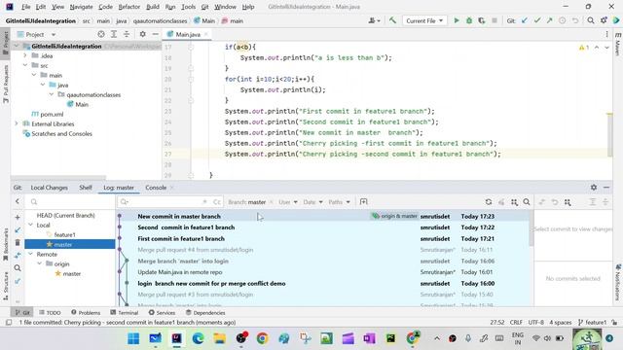The height and width of the screenshot is (350, 623).
Task: Hide the Project panel with minus icon
Action: click(155, 35)
